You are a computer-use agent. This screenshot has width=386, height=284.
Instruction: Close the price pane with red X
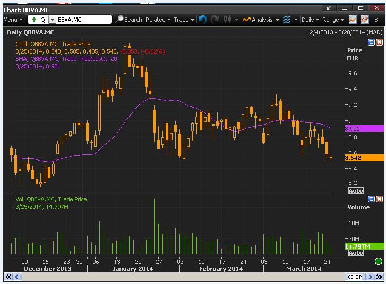tap(379, 42)
